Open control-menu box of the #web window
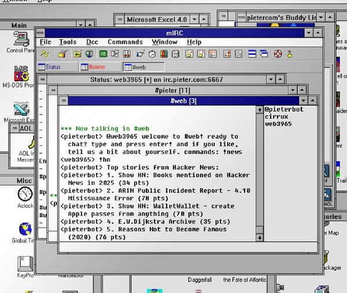The image size is (347, 293). 64,101
